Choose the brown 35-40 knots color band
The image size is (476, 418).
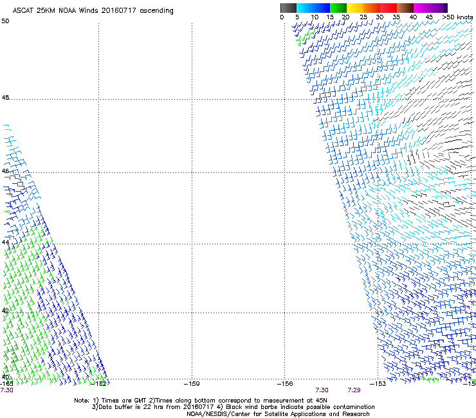coord(405,8)
